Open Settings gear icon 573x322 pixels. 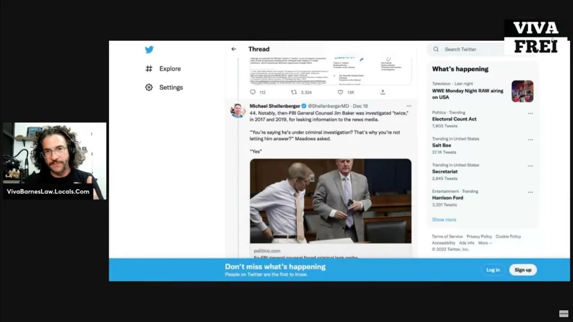pyautogui.click(x=149, y=87)
